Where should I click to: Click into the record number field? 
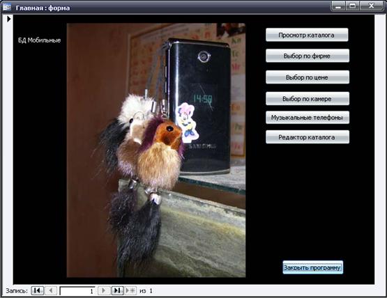tap(77, 291)
